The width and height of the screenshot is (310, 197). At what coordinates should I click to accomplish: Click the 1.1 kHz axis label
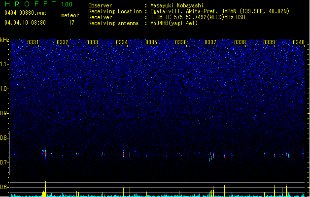coord(4,64)
